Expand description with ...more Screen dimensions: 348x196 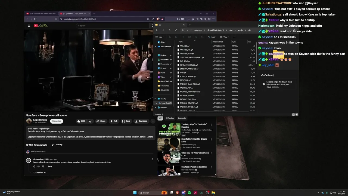tap(150, 137)
